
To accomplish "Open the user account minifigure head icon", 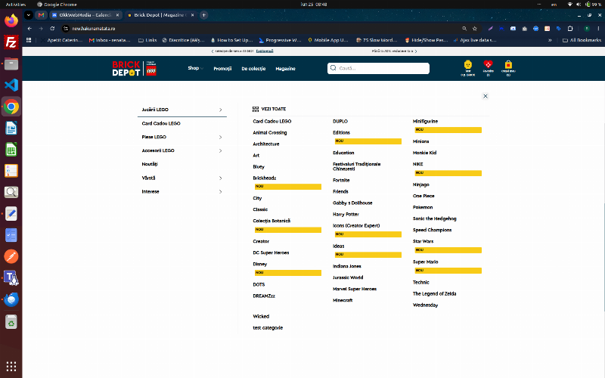I will pyautogui.click(x=467, y=64).
